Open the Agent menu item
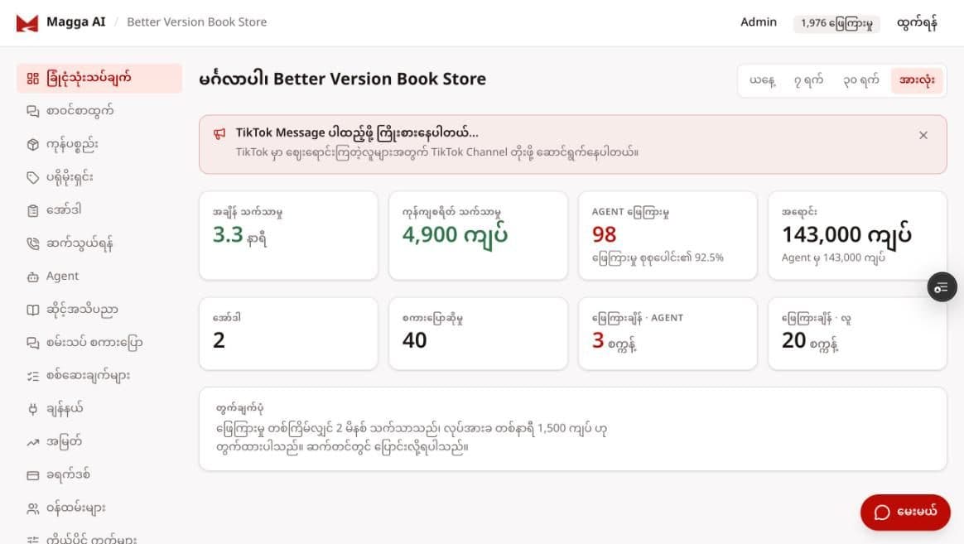The height and width of the screenshot is (544, 964). [99, 277]
